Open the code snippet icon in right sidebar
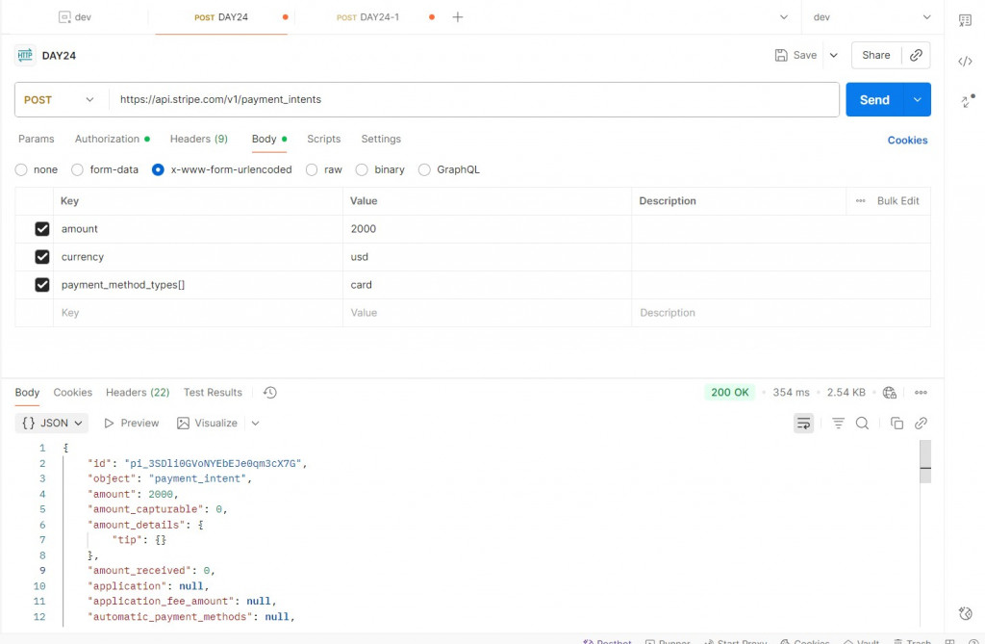The height and width of the screenshot is (644, 985). tap(966, 61)
